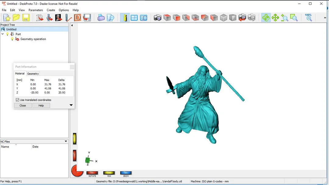329x185 pixels.
Task: Click the camera icon with red back arrow
Action: (x=242, y=18)
